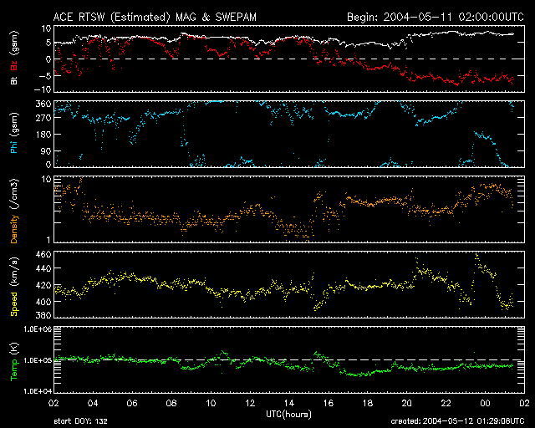Click the '360' tick label on Phi axis
The image size is (535, 428).
(x=43, y=104)
